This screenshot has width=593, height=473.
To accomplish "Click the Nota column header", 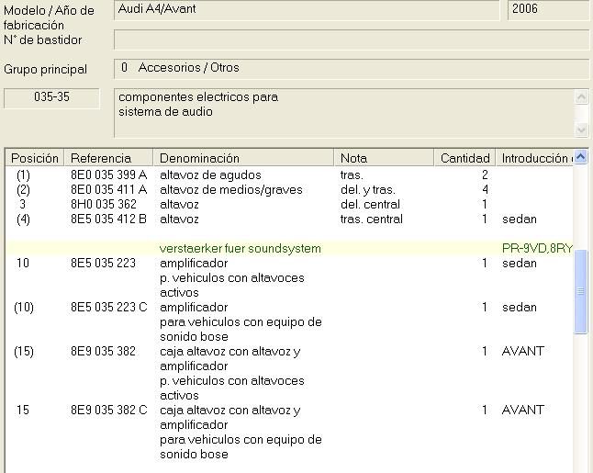I will [353, 158].
